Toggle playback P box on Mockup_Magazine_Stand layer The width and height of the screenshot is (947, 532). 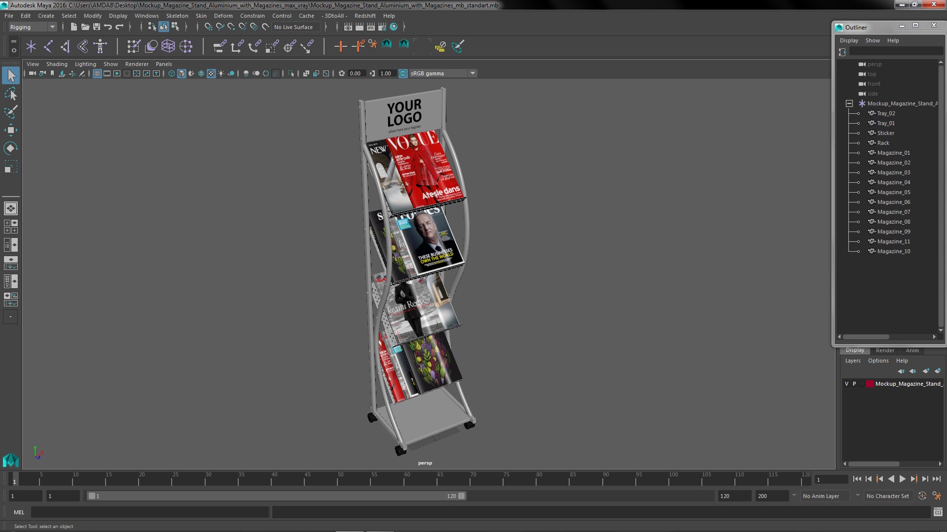point(854,384)
